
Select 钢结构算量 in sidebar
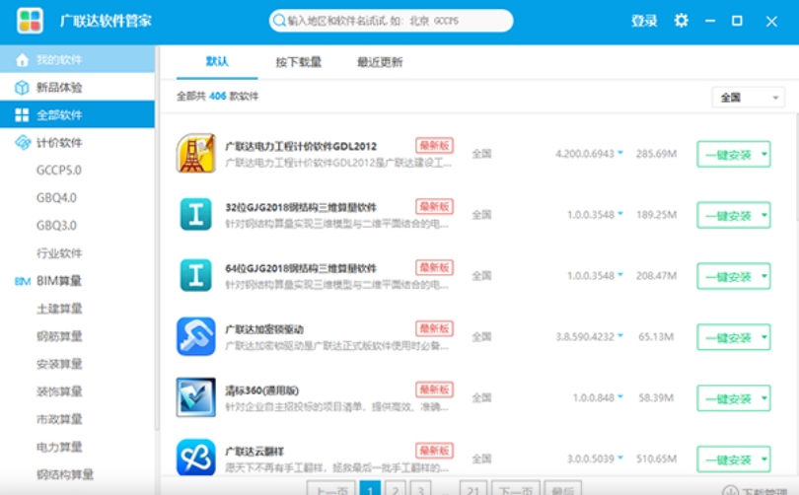[x=65, y=474]
